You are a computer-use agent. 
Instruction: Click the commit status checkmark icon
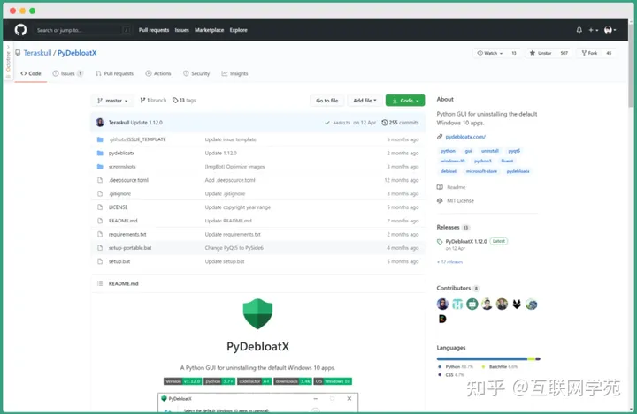pyautogui.click(x=327, y=123)
